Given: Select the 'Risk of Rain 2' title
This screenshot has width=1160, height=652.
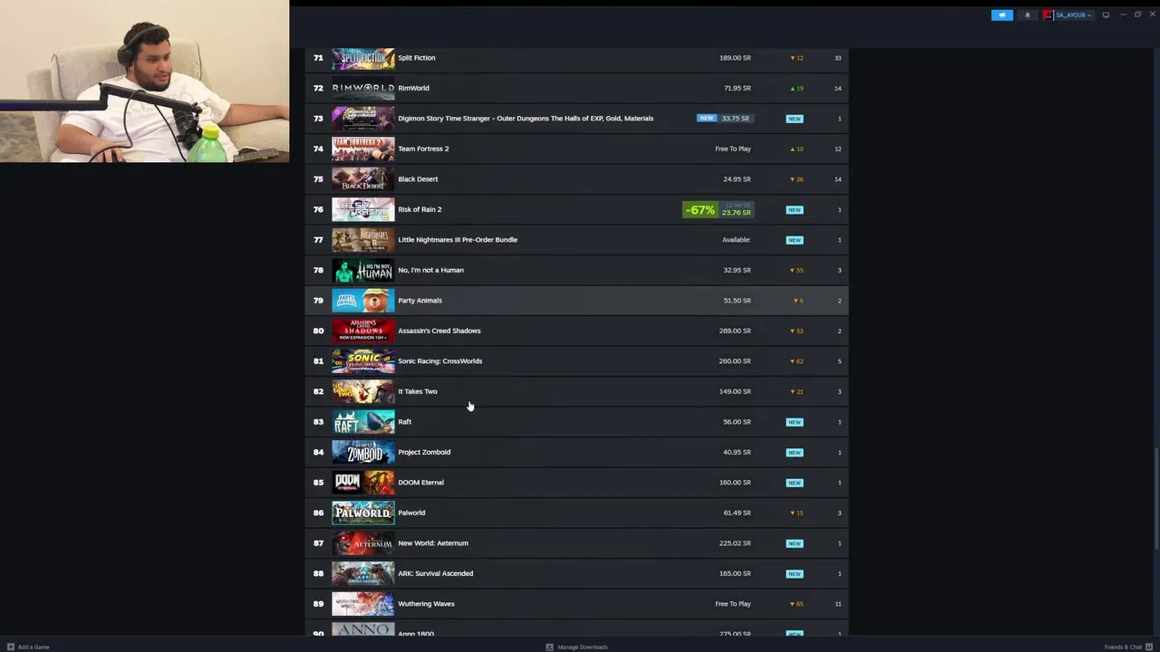Looking at the screenshot, I should (420, 209).
